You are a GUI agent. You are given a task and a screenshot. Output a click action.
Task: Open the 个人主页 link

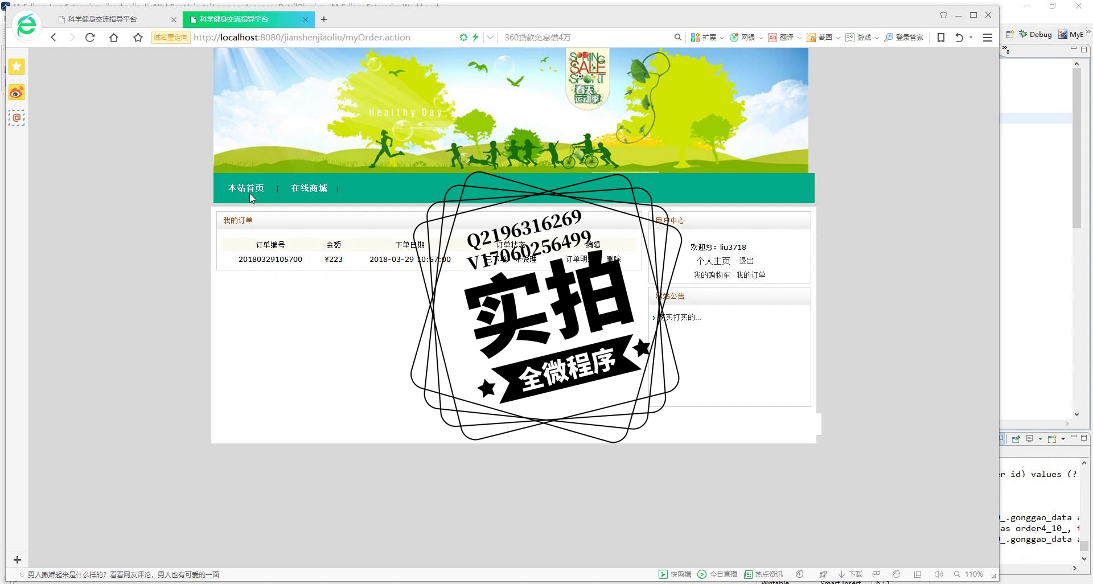point(713,261)
